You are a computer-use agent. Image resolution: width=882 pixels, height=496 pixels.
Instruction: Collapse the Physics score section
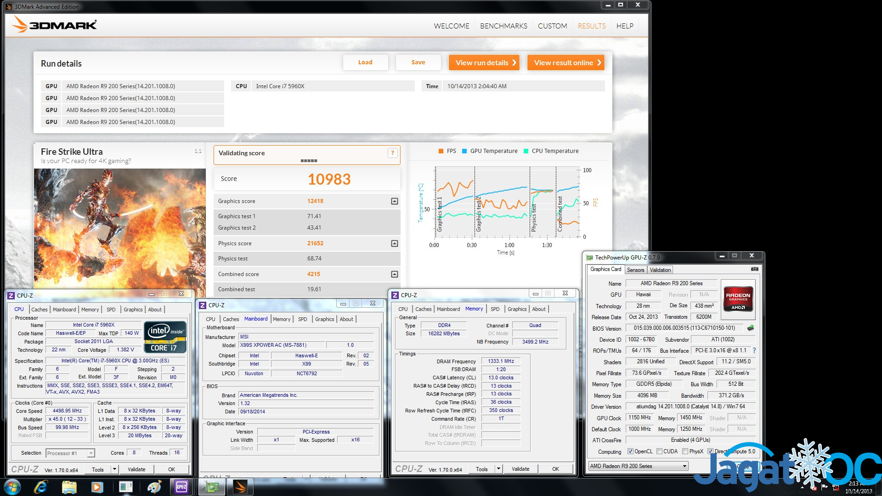pos(394,243)
